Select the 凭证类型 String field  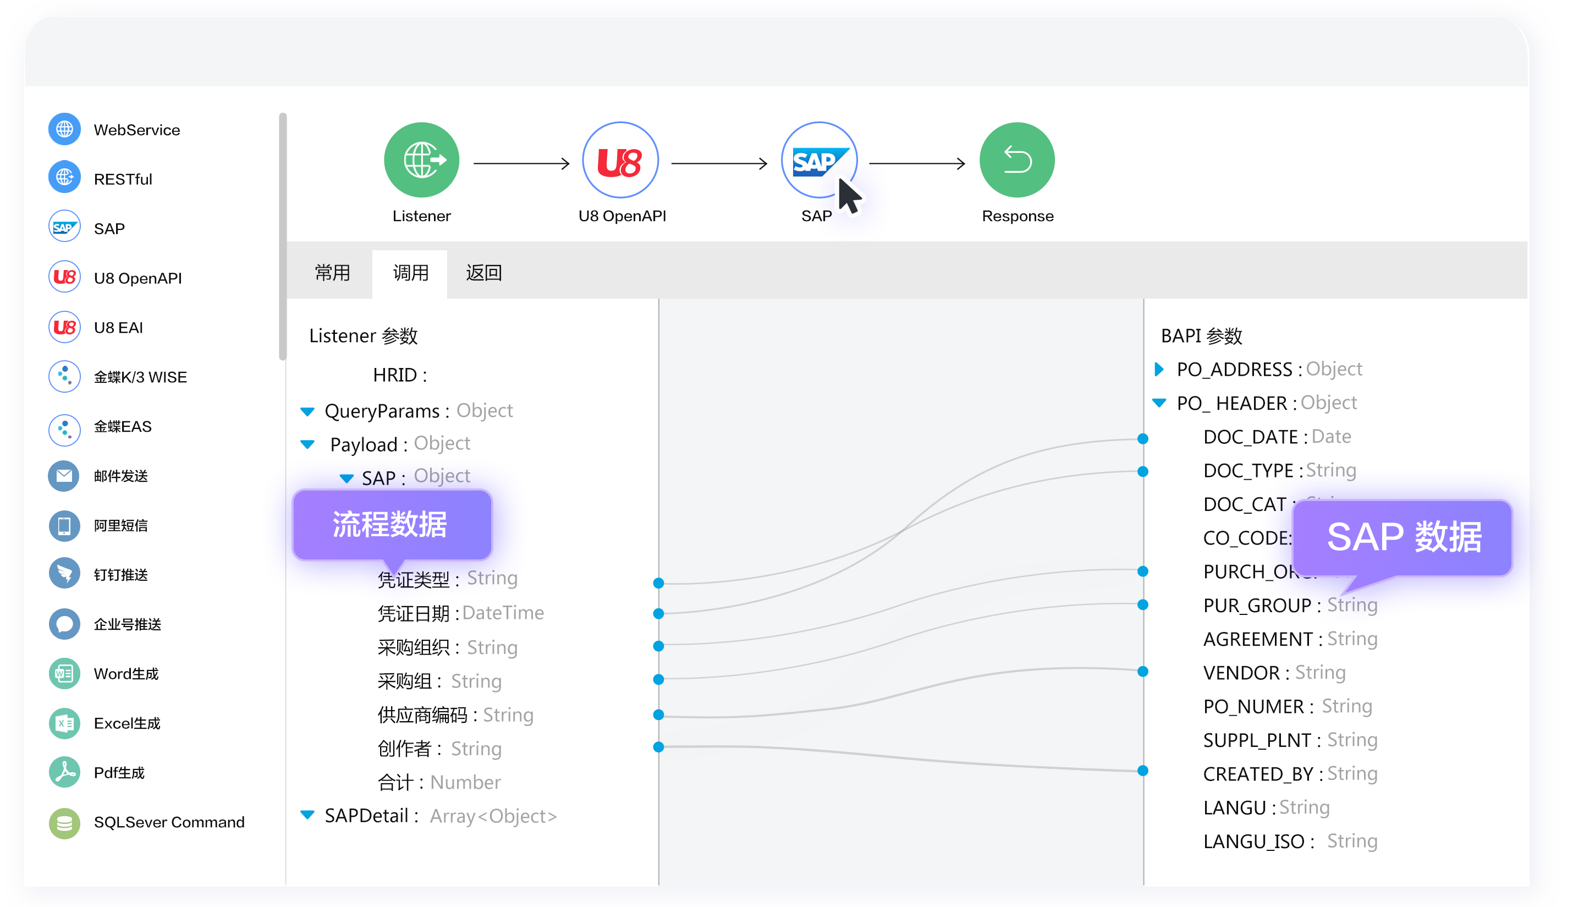click(x=447, y=579)
